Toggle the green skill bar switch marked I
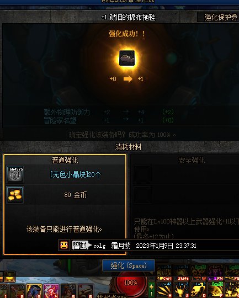 [152, 289]
